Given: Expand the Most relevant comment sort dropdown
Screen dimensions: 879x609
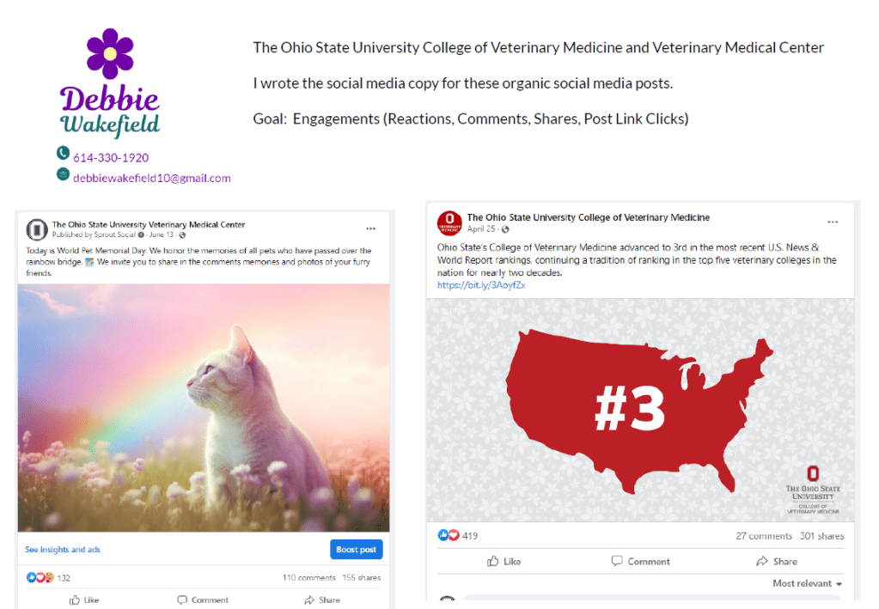Looking at the screenshot, I should 807,583.
